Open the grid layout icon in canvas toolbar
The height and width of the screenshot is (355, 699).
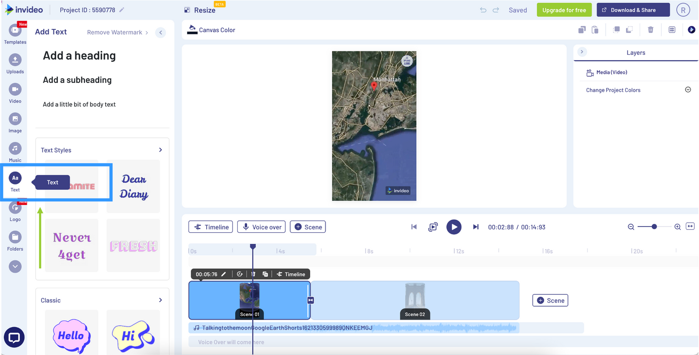(x=672, y=29)
